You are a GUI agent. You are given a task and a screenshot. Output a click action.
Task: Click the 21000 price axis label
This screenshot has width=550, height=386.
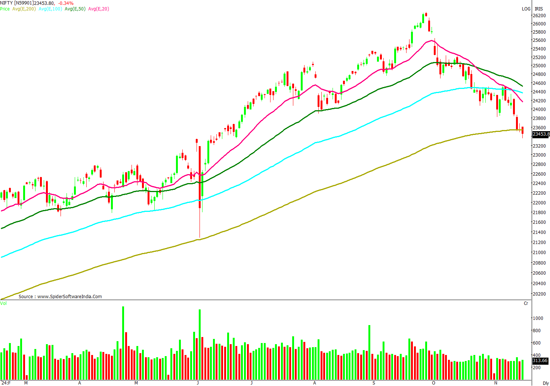(539, 253)
